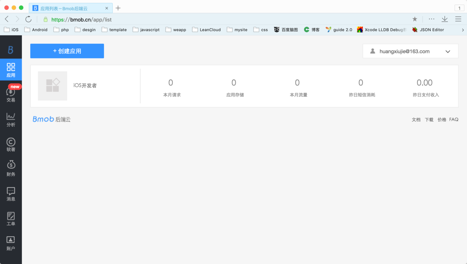Open the JSON Editor bookmark
The width and height of the screenshot is (467, 264).
click(x=428, y=30)
